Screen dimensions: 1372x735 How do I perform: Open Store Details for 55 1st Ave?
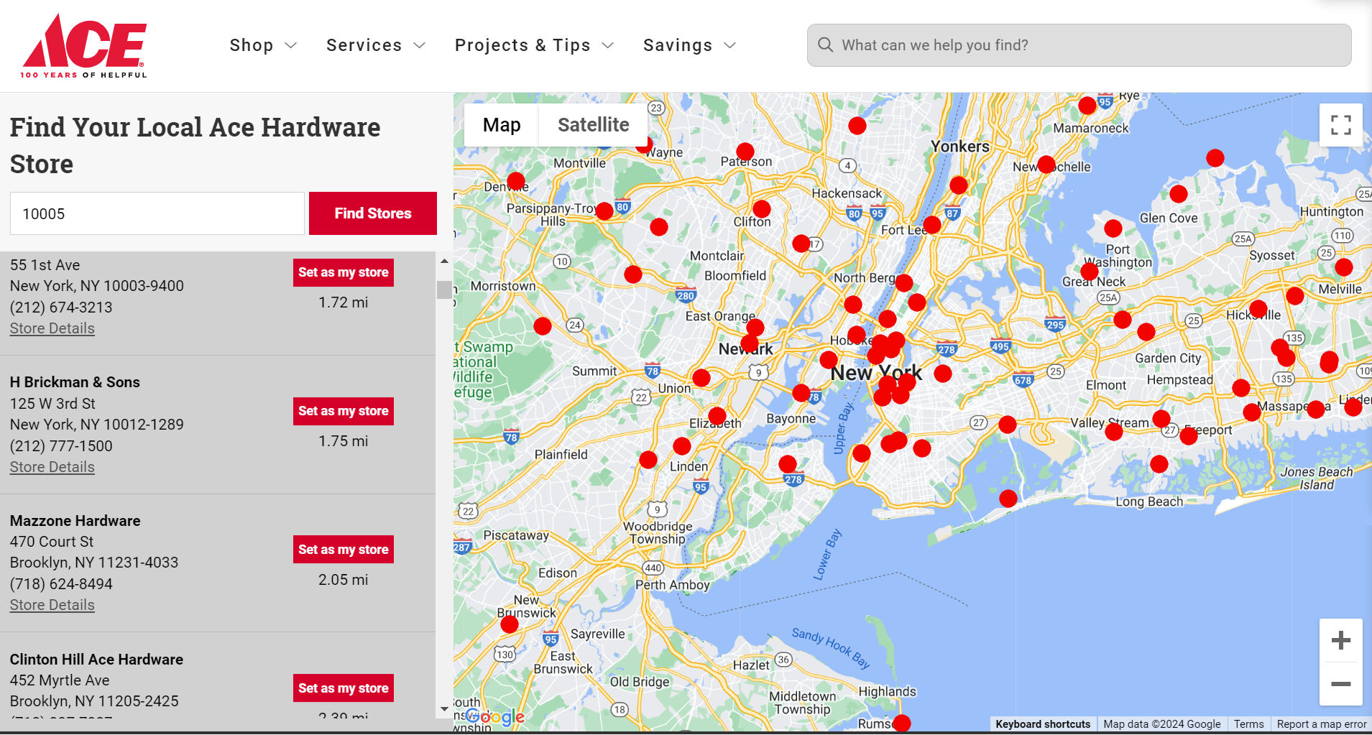(52, 328)
